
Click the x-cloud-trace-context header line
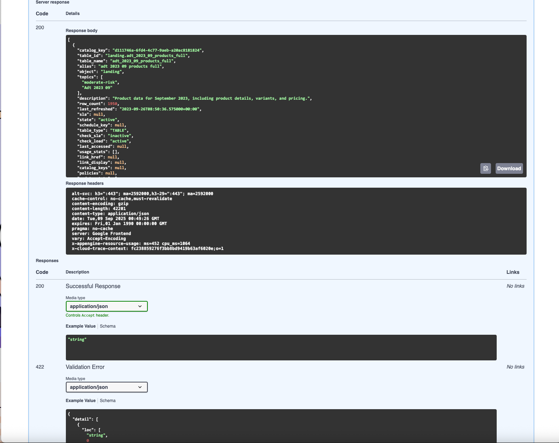tap(148, 249)
